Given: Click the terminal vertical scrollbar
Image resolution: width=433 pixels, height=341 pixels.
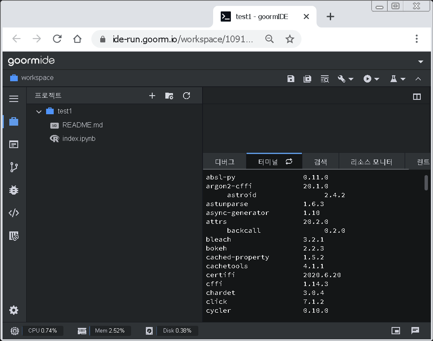Looking at the screenshot, I should (426, 183).
